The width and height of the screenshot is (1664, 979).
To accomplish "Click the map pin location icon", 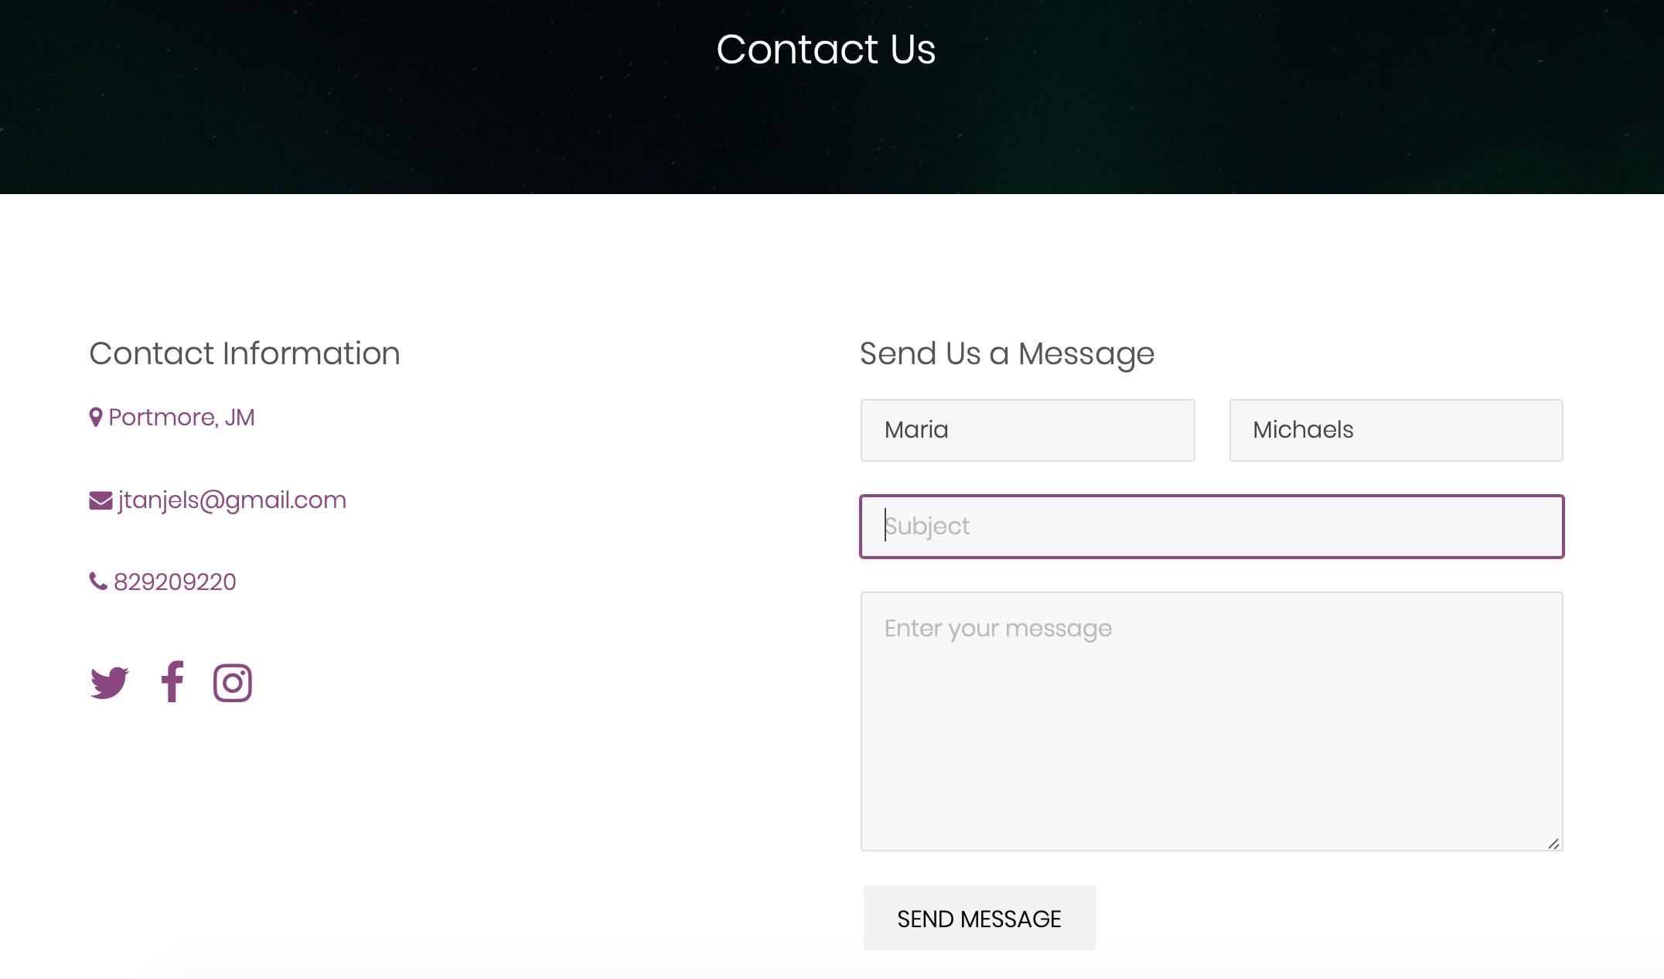I will coord(96,418).
